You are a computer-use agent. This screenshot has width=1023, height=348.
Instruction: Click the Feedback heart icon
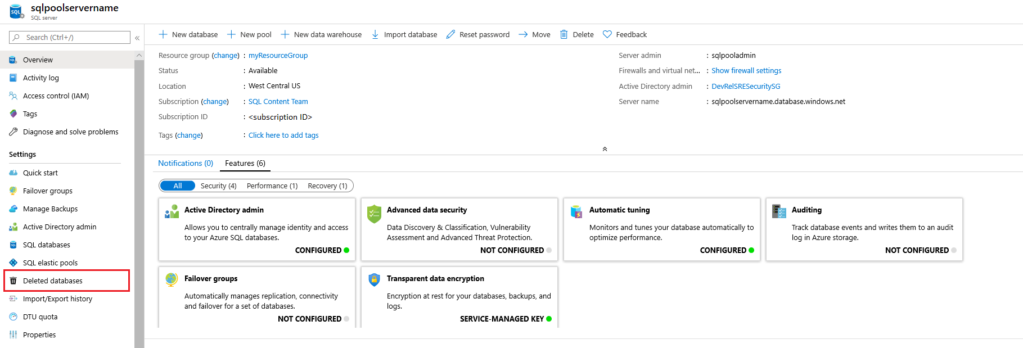pyautogui.click(x=607, y=35)
